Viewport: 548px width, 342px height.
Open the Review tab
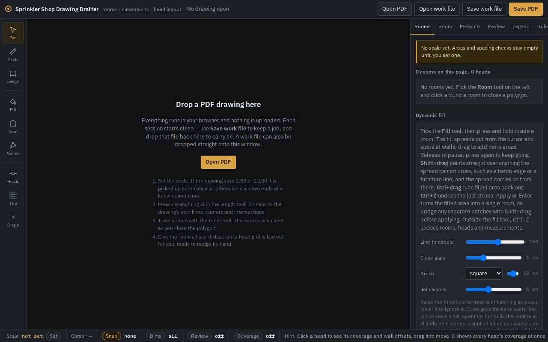(x=496, y=27)
